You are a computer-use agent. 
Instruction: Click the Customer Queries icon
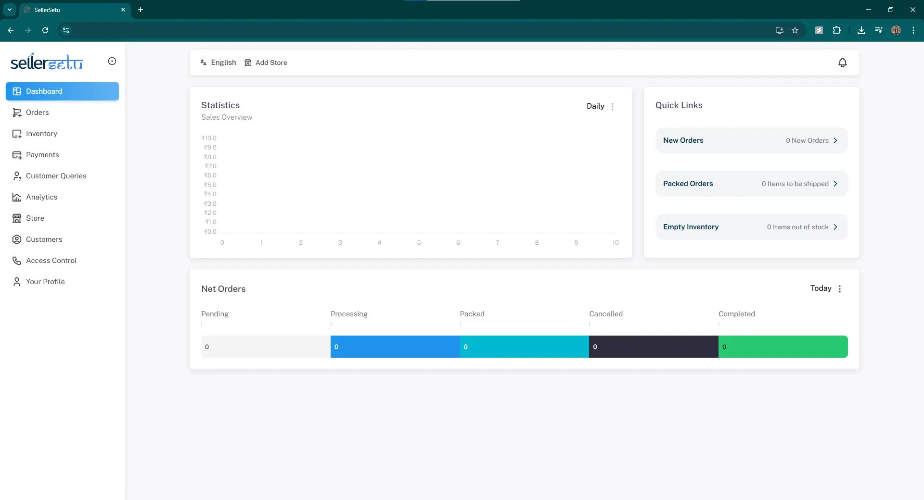(x=17, y=176)
